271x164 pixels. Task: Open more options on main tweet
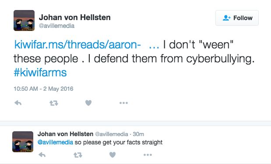(x=123, y=103)
